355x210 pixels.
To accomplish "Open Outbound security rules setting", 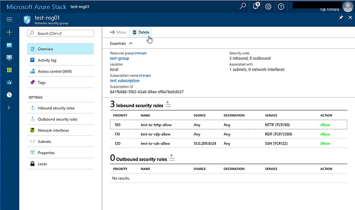I will pos(61,119).
